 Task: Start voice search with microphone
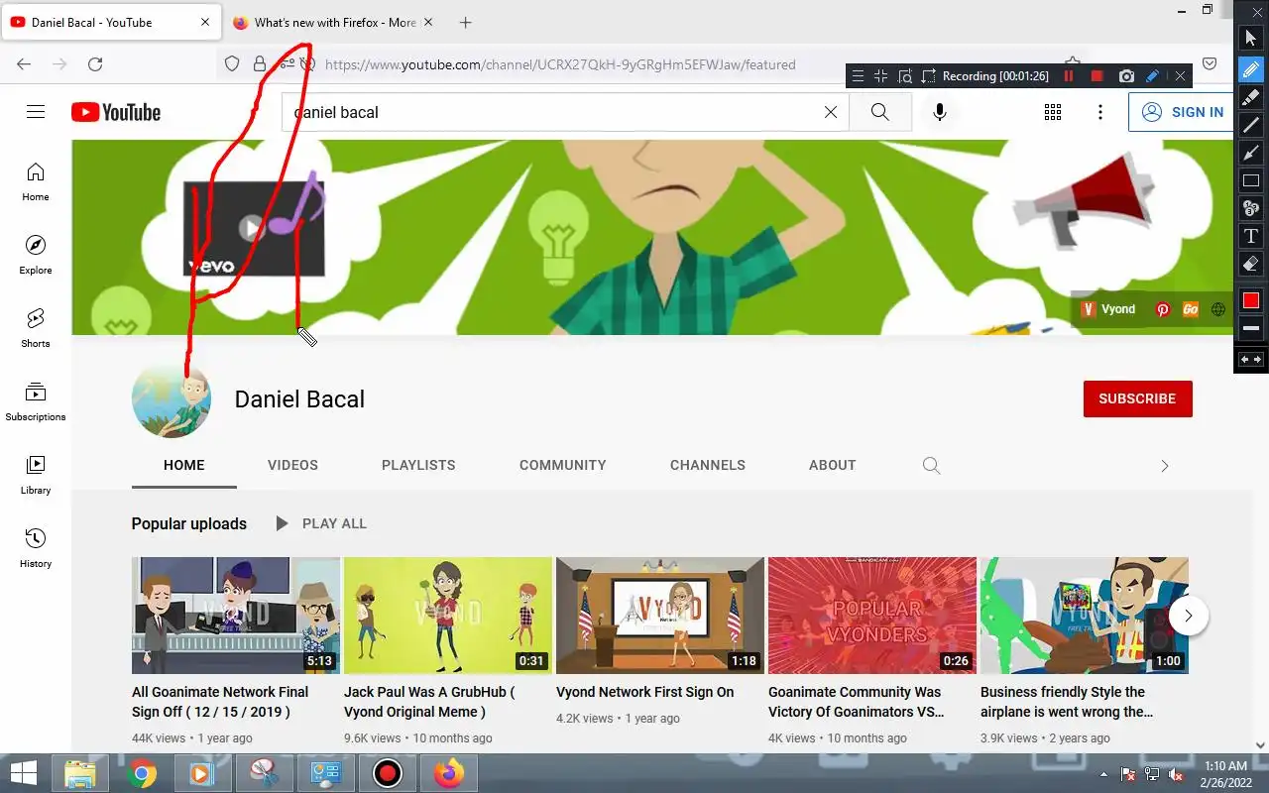[940, 112]
